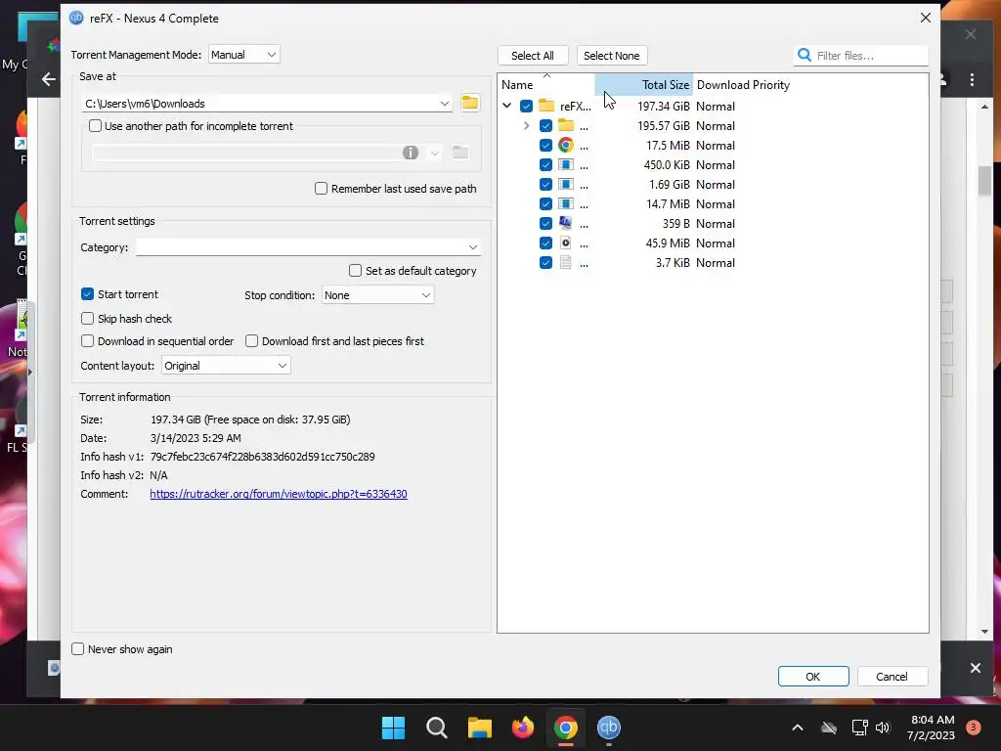Click the search magnifier in filter box
Image resolution: width=1001 pixels, height=751 pixels.
(x=805, y=55)
